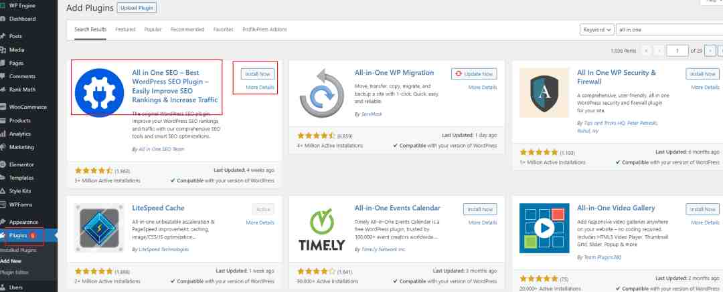Screen dimensions: 723x292
Task: View More Details for WP Migration
Action: [483, 87]
